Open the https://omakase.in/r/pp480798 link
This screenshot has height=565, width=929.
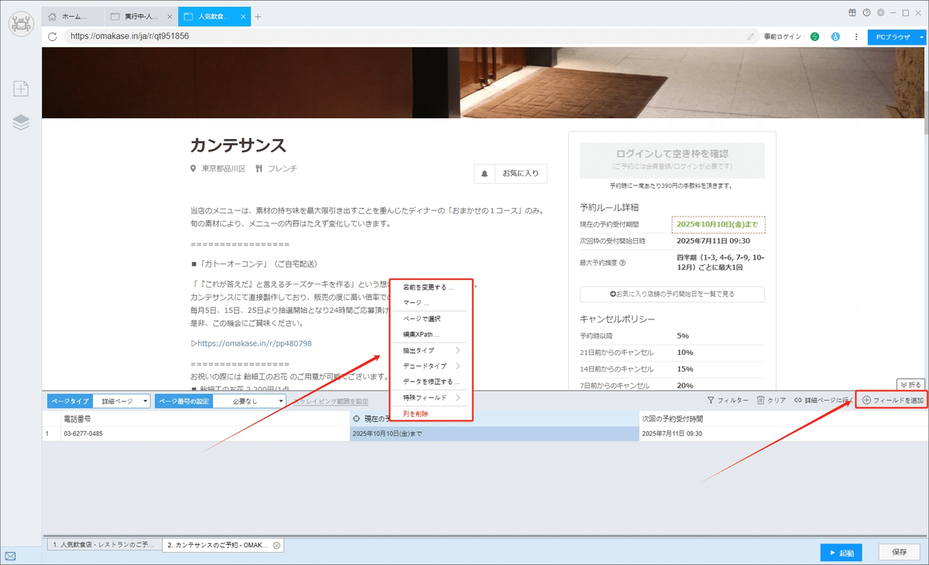255,343
